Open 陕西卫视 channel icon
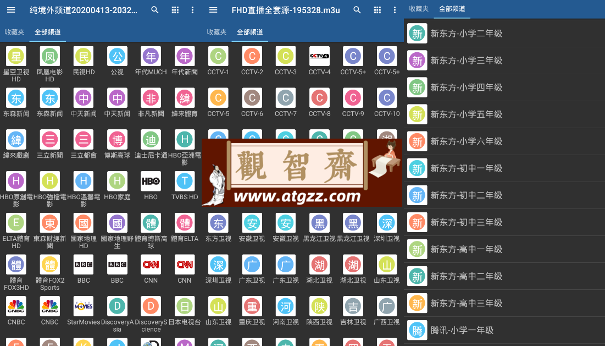This screenshot has height=346, width=605. click(319, 306)
